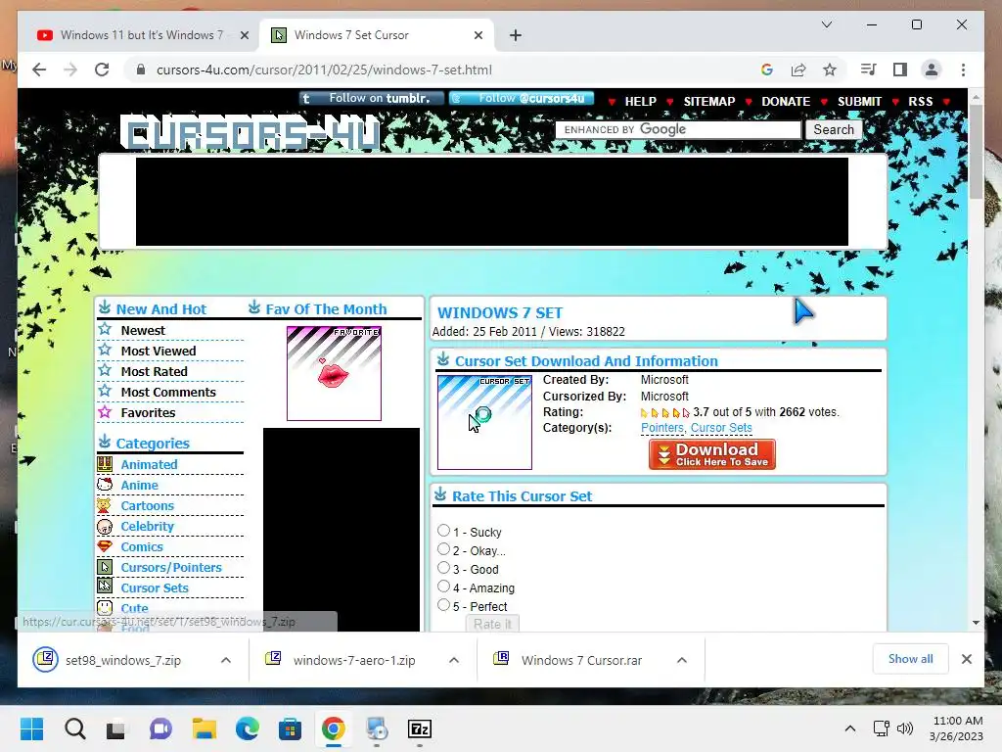The image size is (1002, 752).
Task: Toggle the browser side panel icon
Action: pyautogui.click(x=900, y=70)
